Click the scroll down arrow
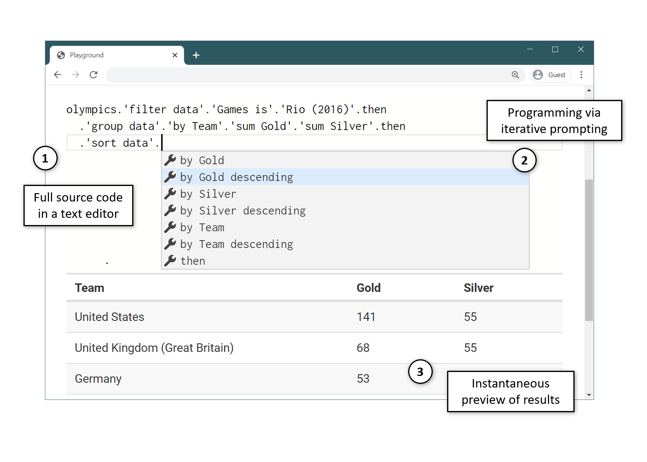This screenshot has height=462, width=647. point(589,395)
